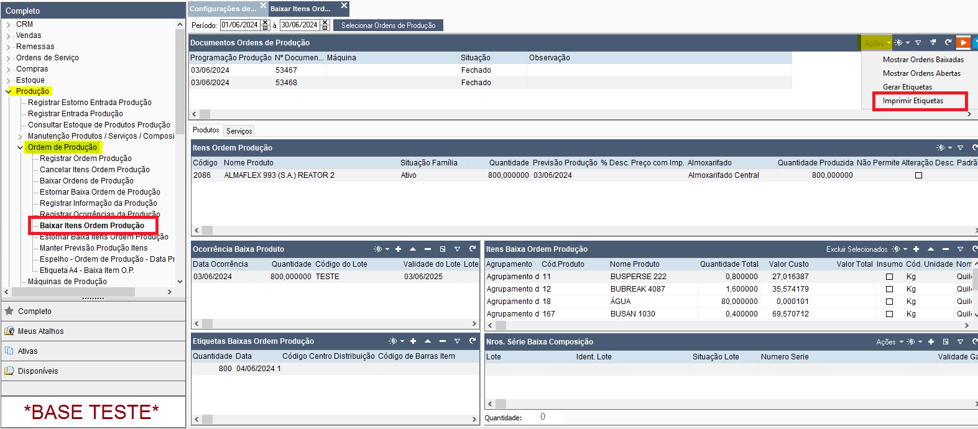Click the orange play button
The height and width of the screenshot is (429, 978).
click(963, 43)
